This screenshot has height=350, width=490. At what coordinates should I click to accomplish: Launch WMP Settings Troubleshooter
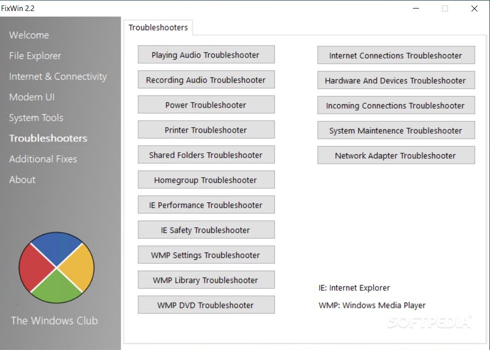click(206, 255)
